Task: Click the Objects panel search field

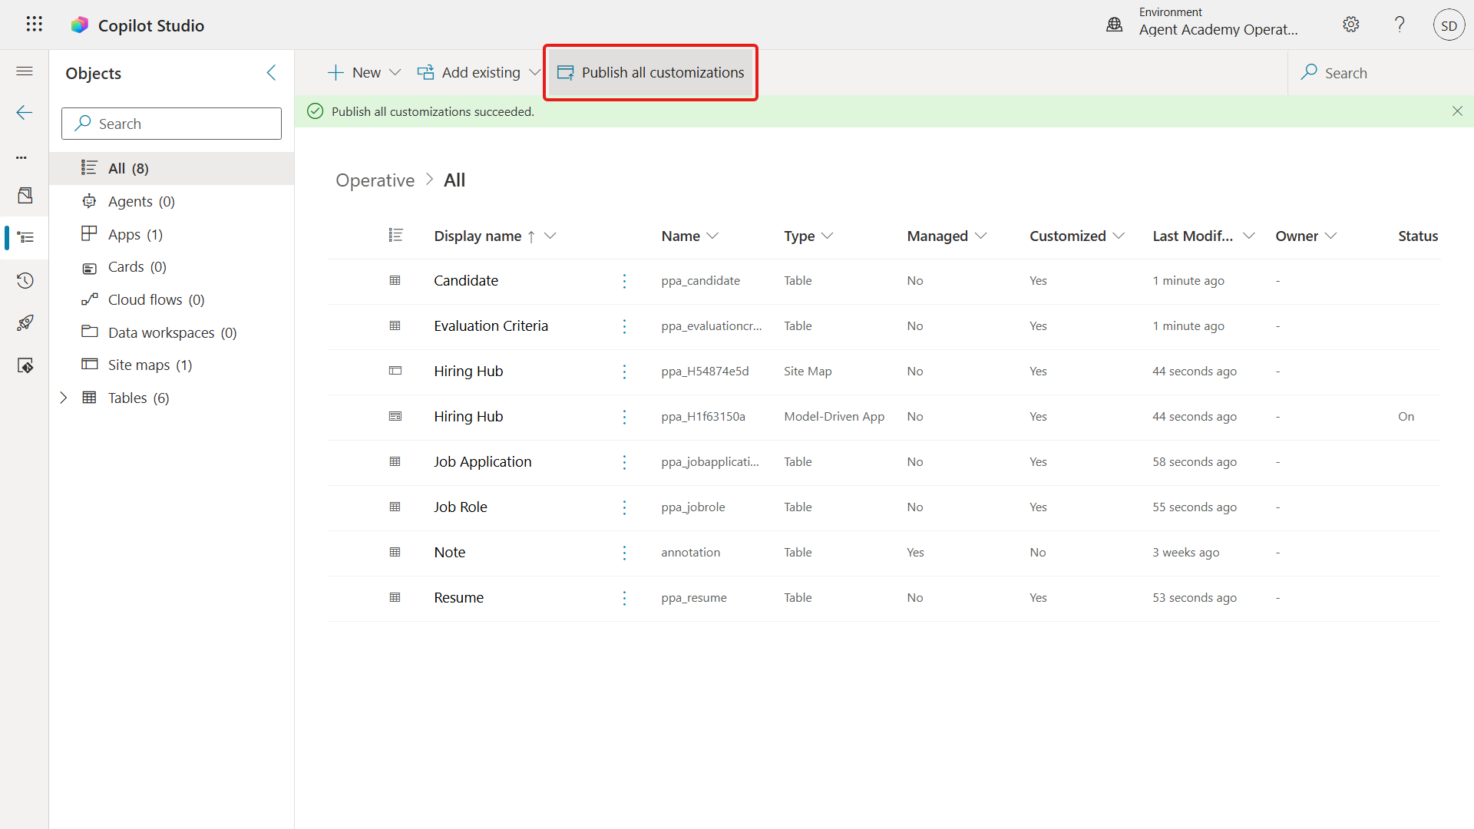Action: coord(172,124)
